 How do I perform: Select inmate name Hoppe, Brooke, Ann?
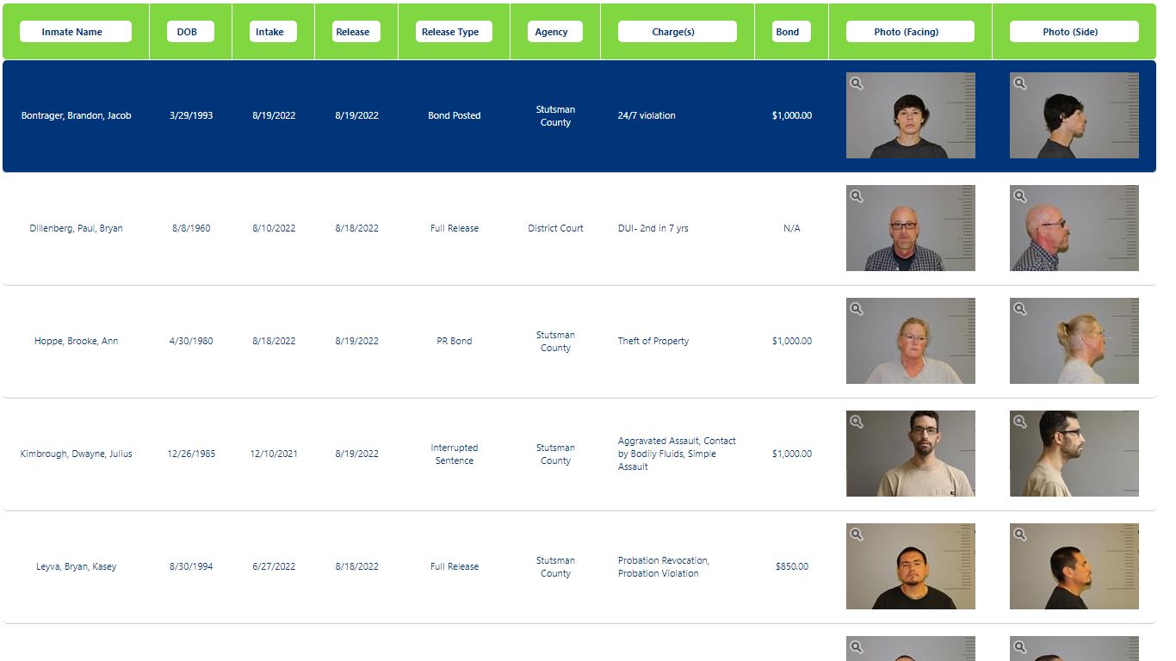tap(76, 341)
